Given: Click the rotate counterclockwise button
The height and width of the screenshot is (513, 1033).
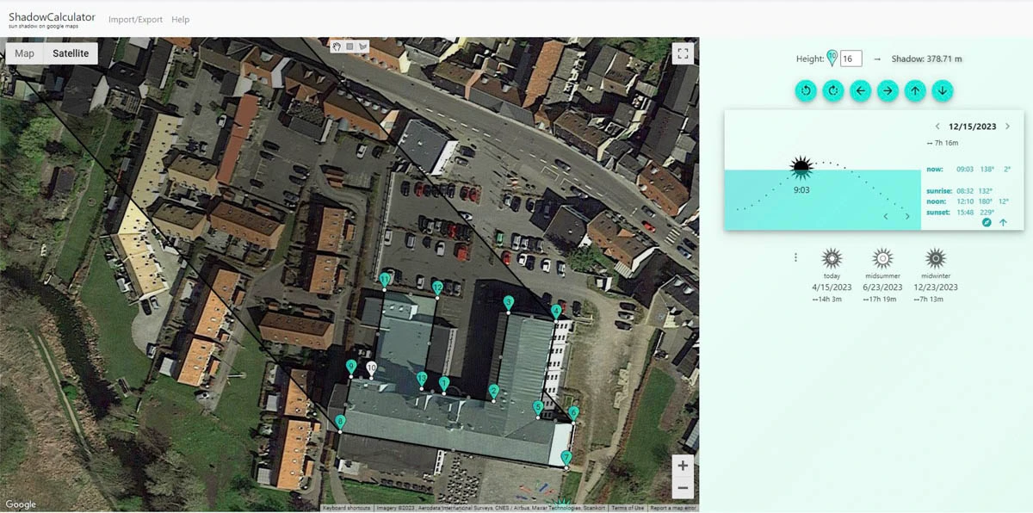Looking at the screenshot, I should tap(806, 90).
